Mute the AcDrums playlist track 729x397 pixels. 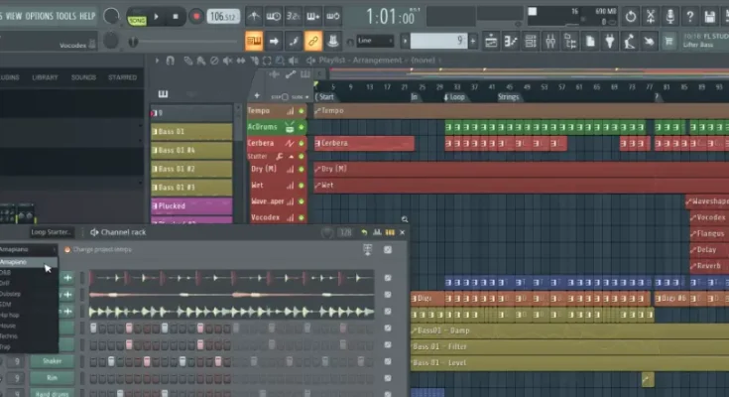click(x=302, y=127)
